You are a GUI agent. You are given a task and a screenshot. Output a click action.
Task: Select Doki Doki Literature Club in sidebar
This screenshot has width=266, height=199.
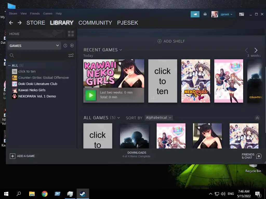pyautogui.click(x=38, y=84)
